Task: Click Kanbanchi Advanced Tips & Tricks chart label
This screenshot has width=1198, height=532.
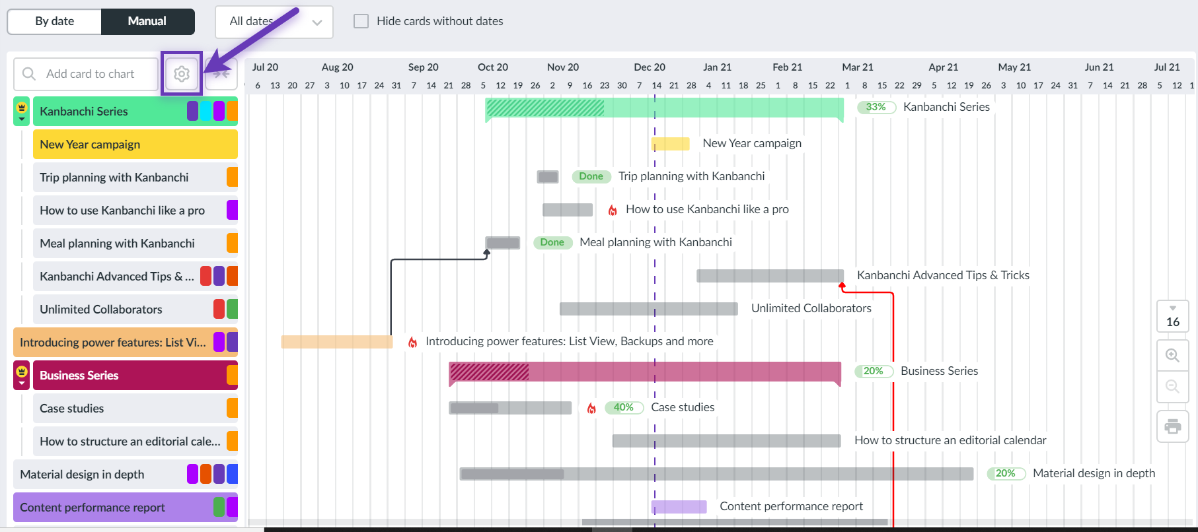Action: tap(943, 275)
